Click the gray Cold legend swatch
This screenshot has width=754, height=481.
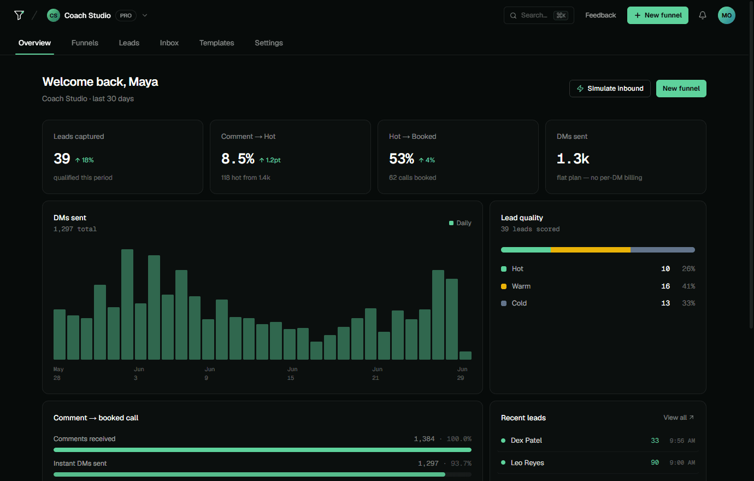(x=504, y=303)
